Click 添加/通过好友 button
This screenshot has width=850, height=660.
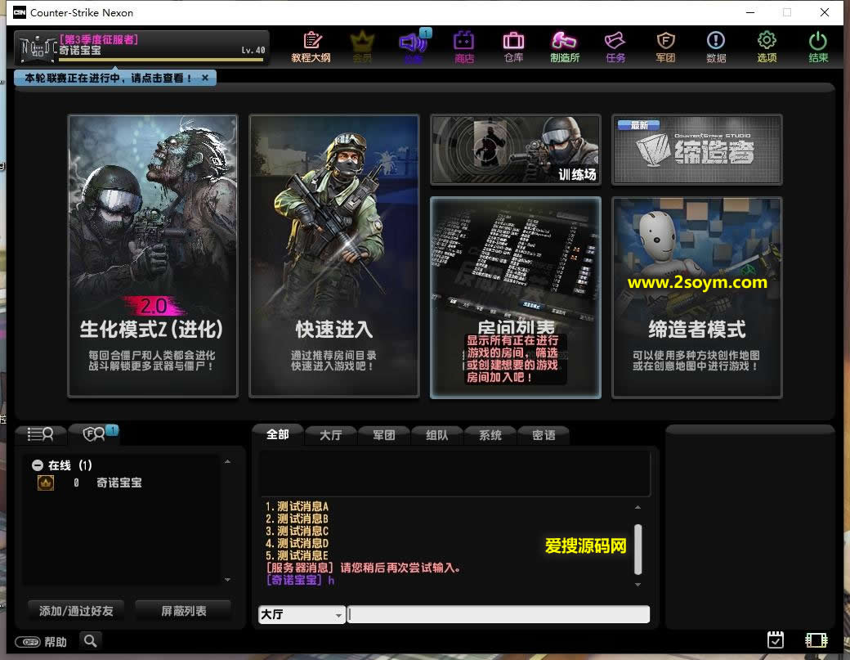point(76,611)
